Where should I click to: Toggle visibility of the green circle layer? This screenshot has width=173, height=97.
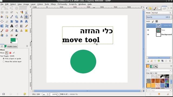pyautogui.click(x=148, y=30)
